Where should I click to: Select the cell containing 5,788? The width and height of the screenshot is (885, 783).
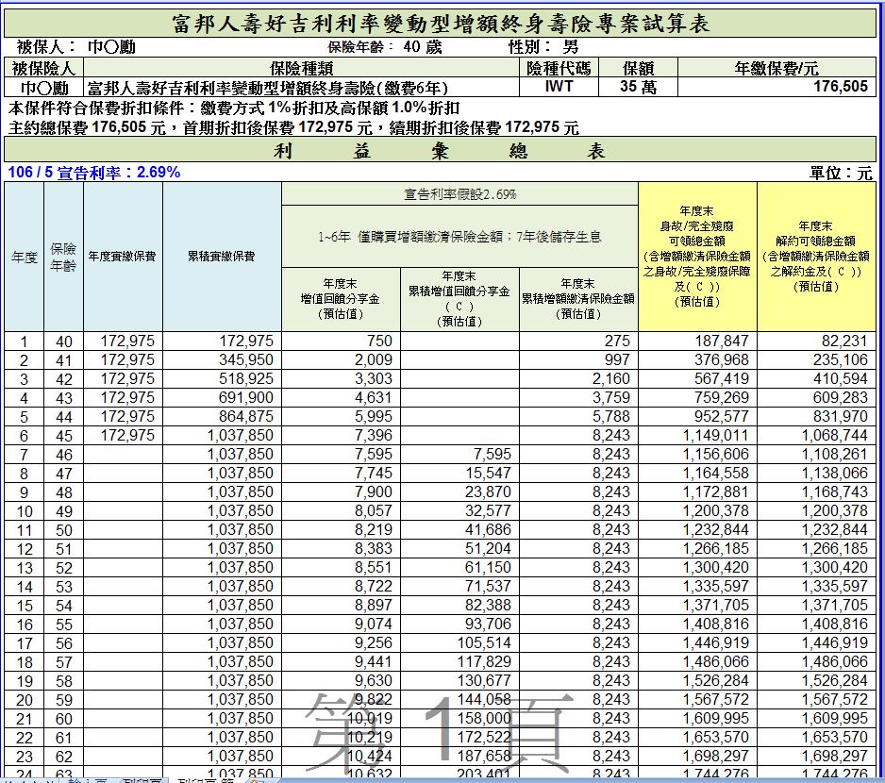point(578,417)
